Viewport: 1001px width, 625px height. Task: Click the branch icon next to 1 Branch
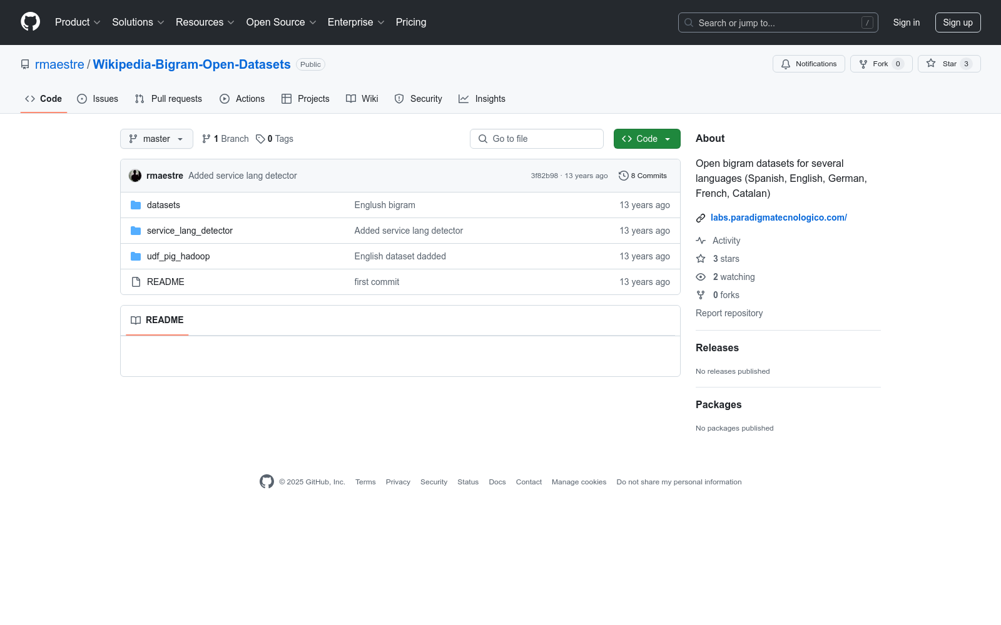point(206,139)
